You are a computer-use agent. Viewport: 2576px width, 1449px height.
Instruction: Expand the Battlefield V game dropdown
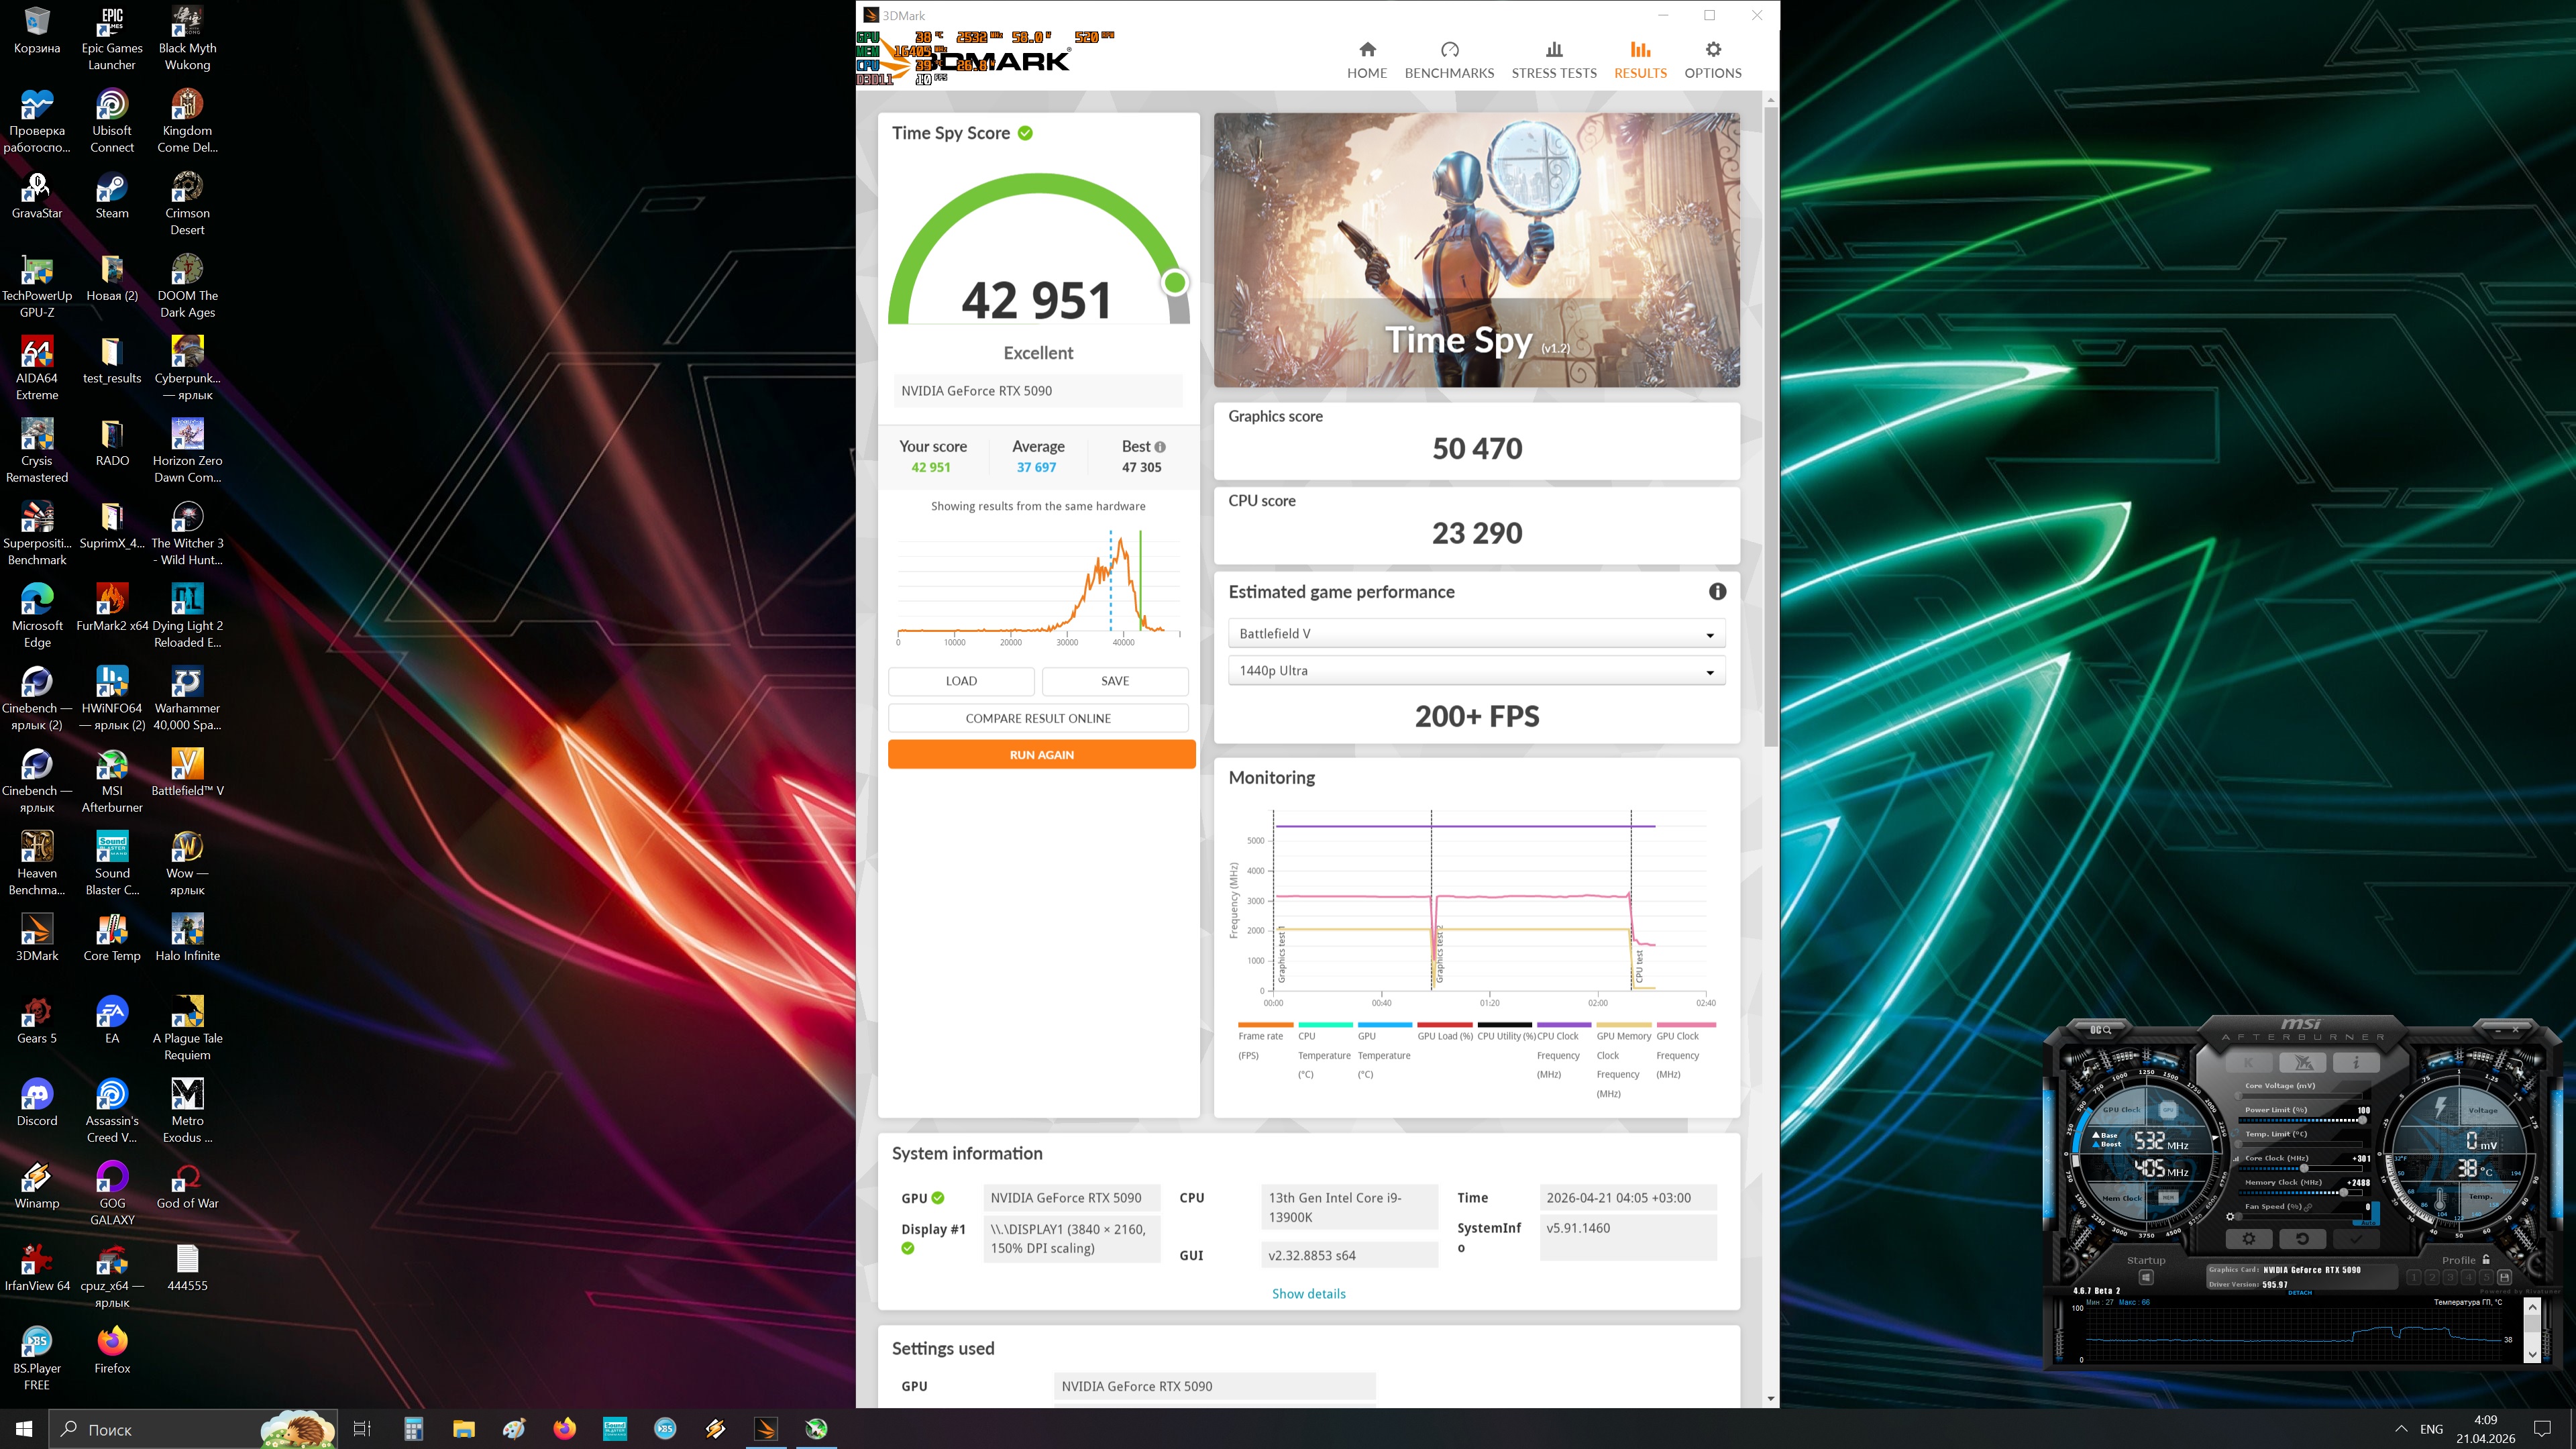(x=1476, y=634)
